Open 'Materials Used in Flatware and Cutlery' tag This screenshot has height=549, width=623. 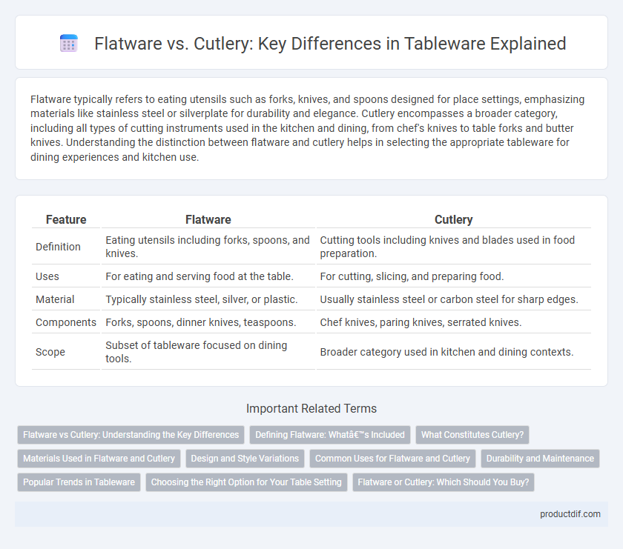coord(99,459)
